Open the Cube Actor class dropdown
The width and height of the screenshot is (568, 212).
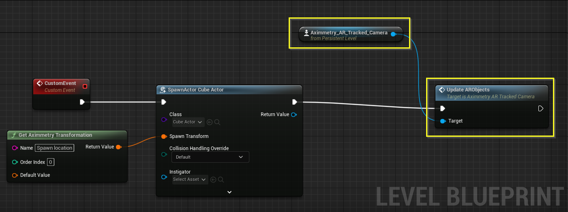pyautogui.click(x=188, y=122)
